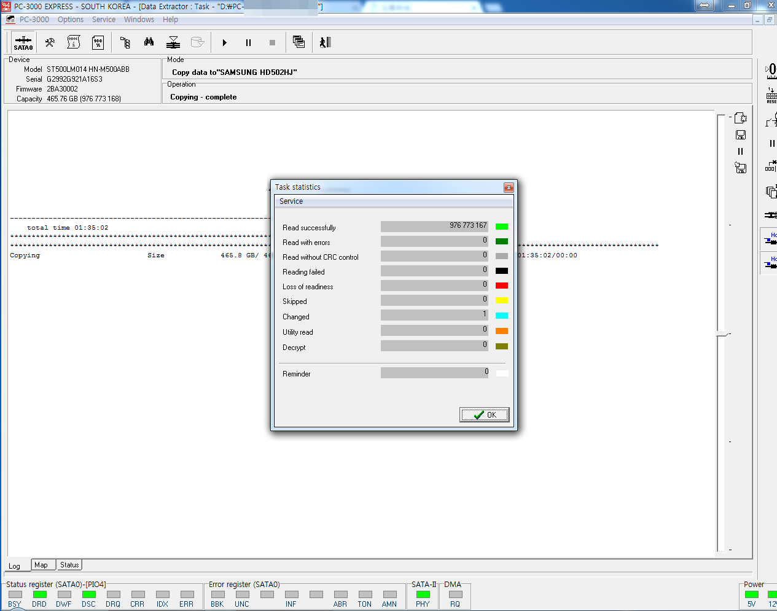Close the Task statistics dialog
Viewport: 777px width, 611px height.
pyautogui.click(x=509, y=187)
